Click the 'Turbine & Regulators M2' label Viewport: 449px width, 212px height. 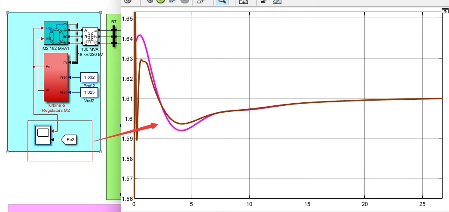coord(56,108)
